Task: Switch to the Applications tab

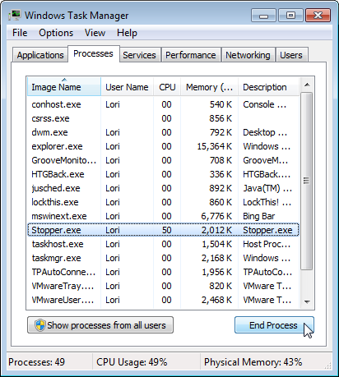Action: pos(40,55)
